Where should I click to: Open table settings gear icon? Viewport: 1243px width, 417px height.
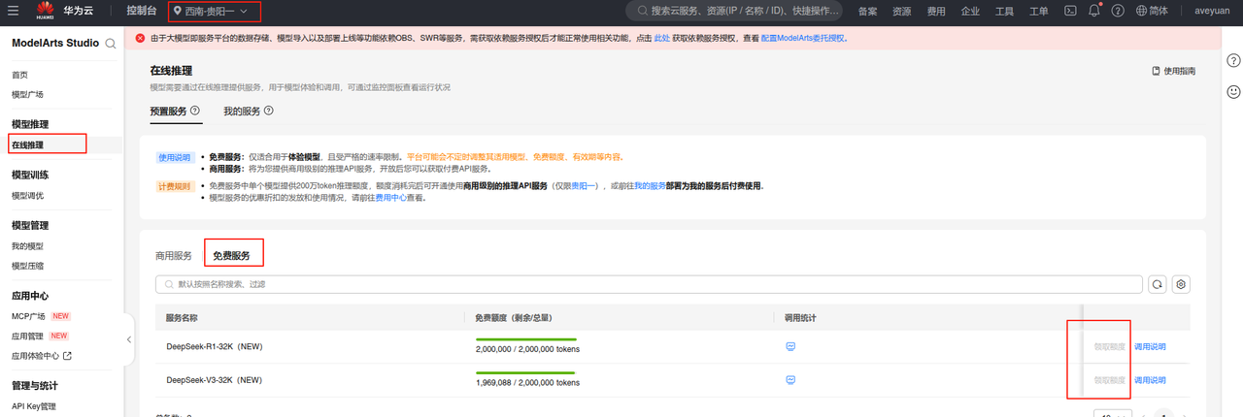click(1181, 284)
